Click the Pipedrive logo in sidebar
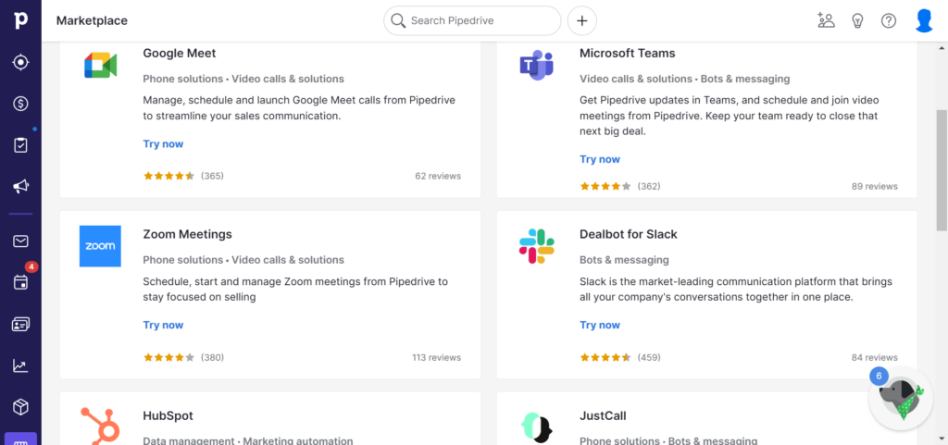 pos(20,20)
